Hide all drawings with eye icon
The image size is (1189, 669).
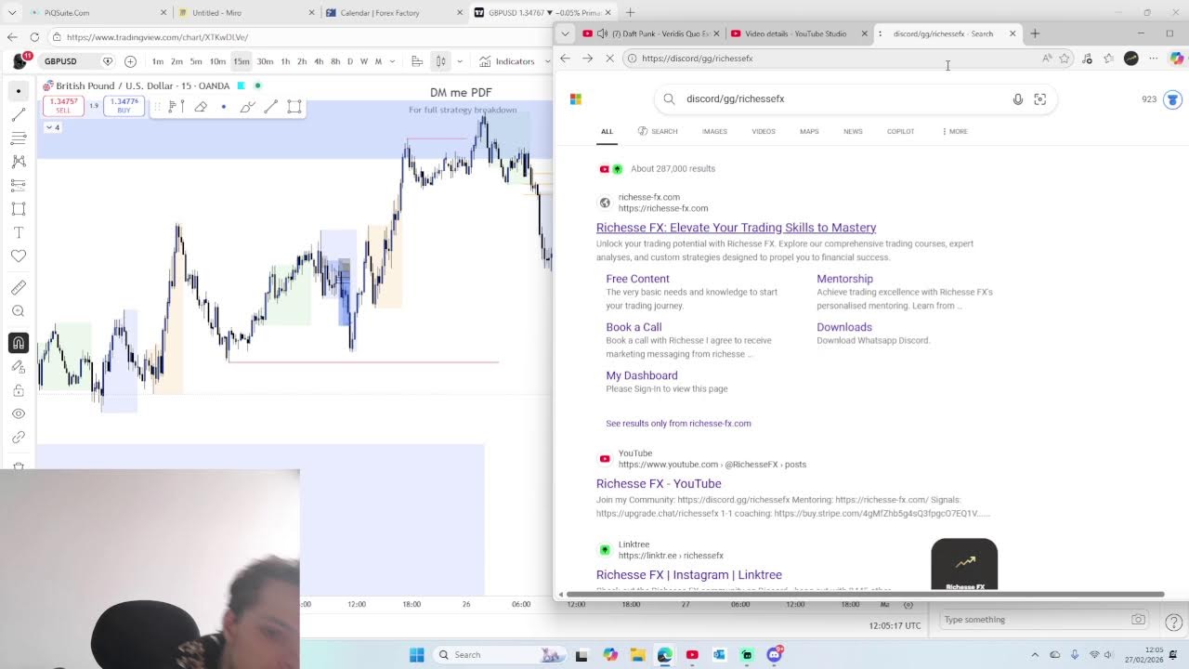point(18,413)
